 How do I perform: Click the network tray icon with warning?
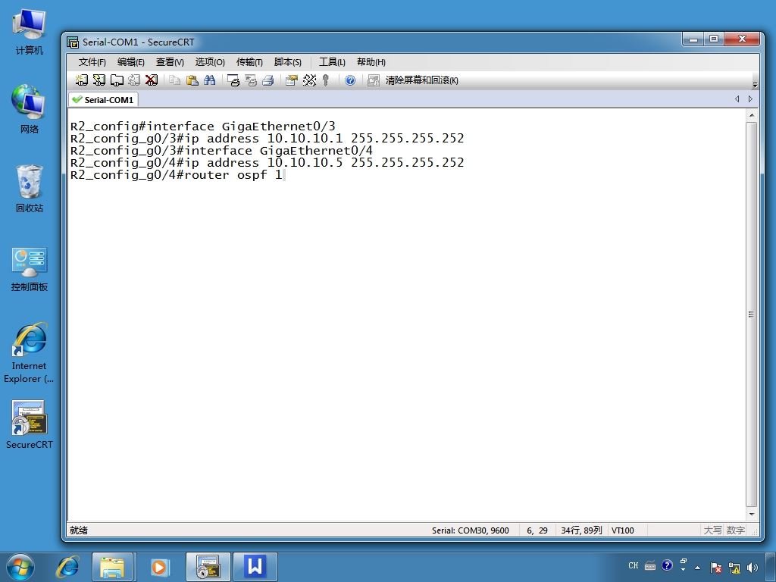(x=734, y=568)
